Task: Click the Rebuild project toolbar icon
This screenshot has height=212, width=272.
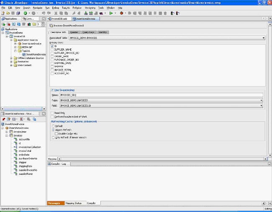Action: [x=91, y=13]
